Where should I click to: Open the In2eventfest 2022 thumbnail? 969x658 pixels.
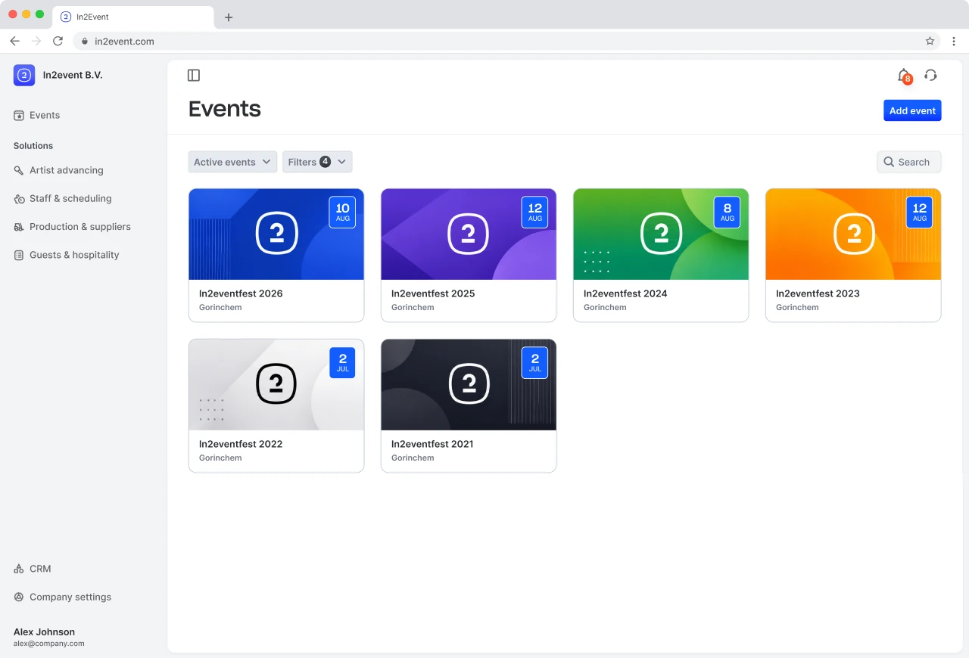tap(276, 385)
